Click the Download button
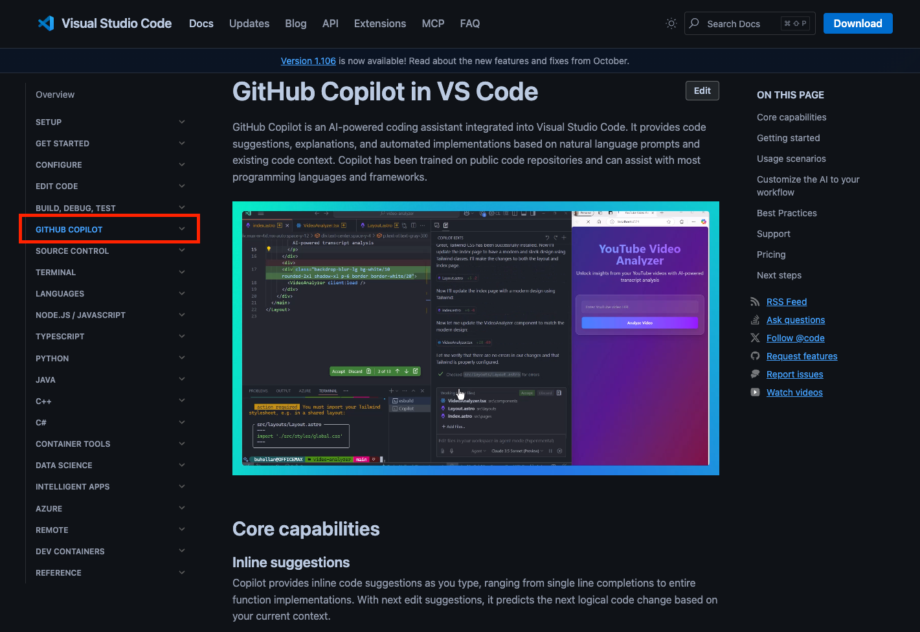The width and height of the screenshot is (920, 632). click(x=858, y=23)
